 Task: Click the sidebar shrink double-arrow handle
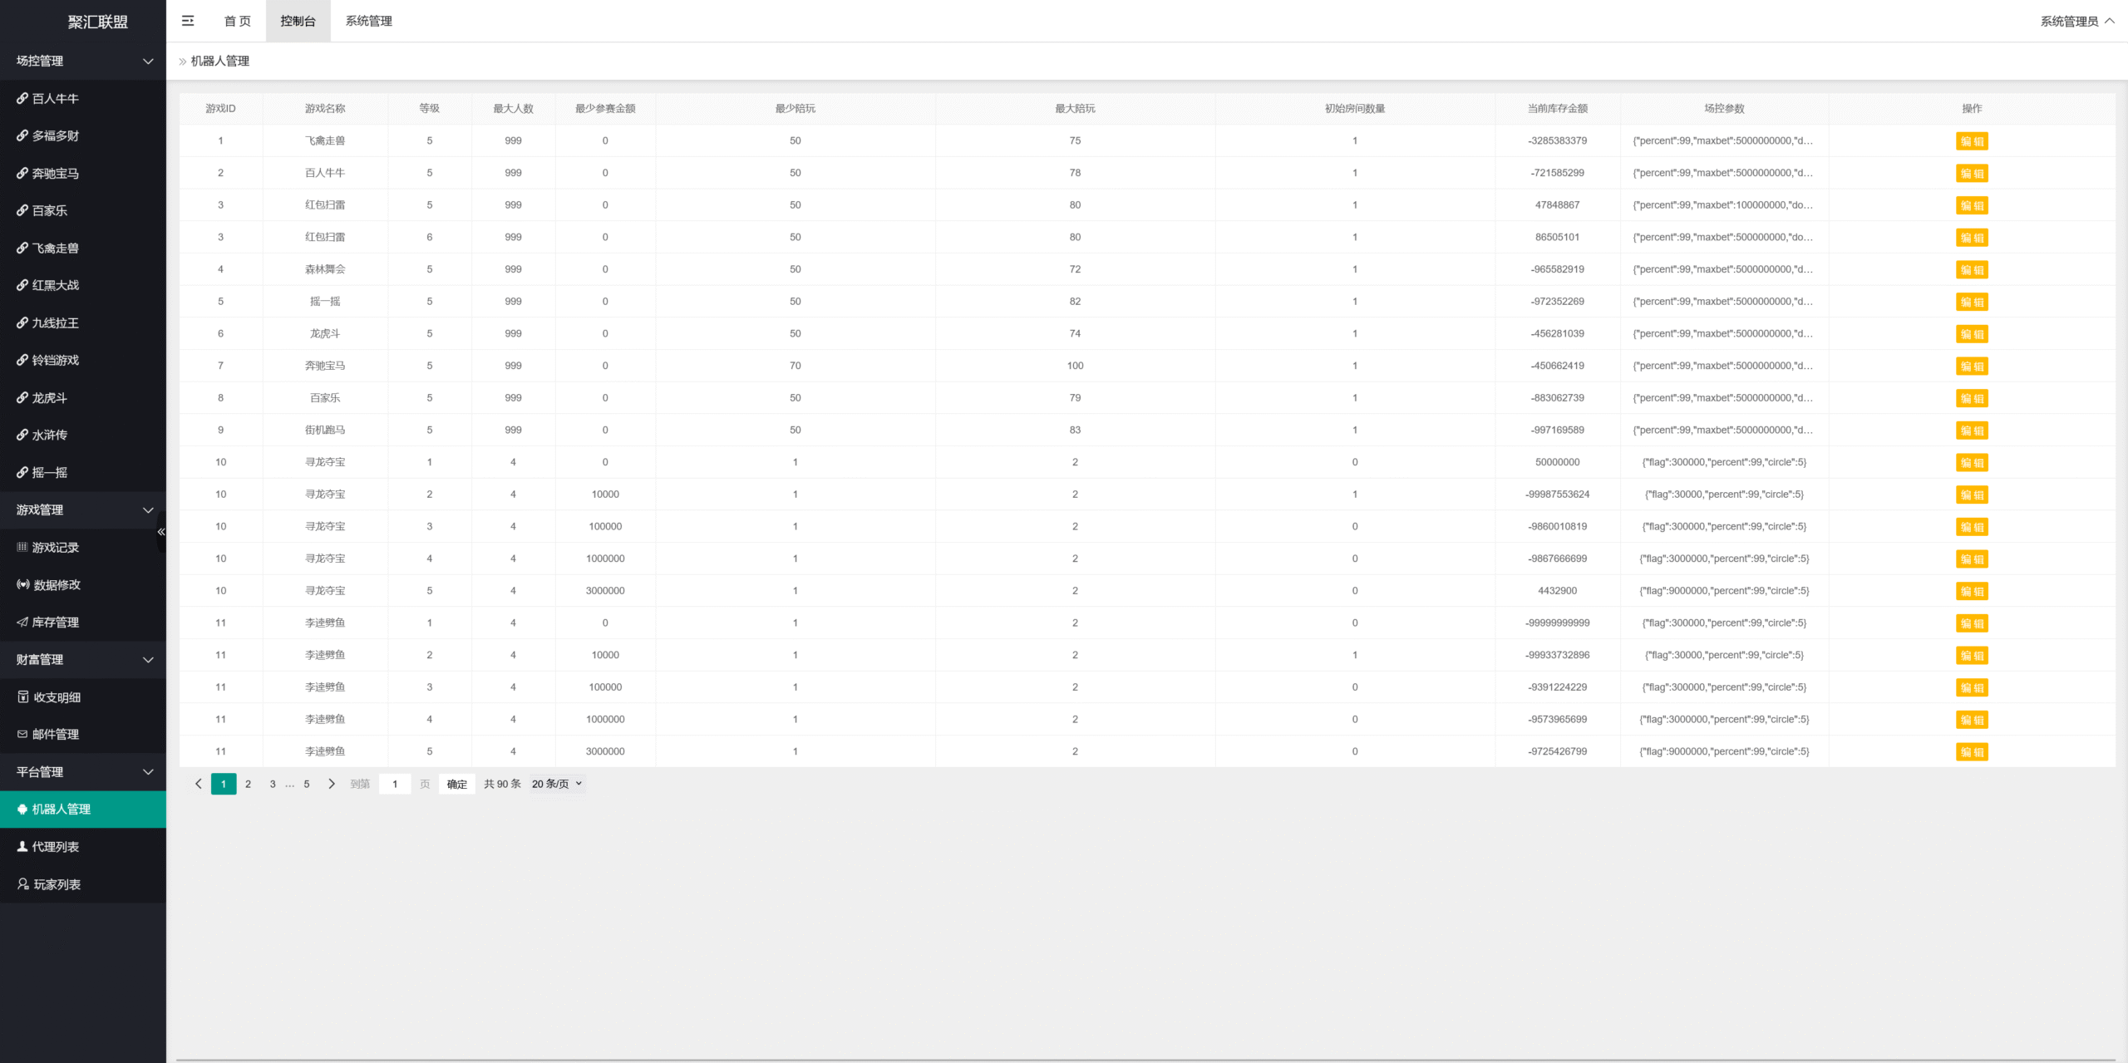click(161, 532)
